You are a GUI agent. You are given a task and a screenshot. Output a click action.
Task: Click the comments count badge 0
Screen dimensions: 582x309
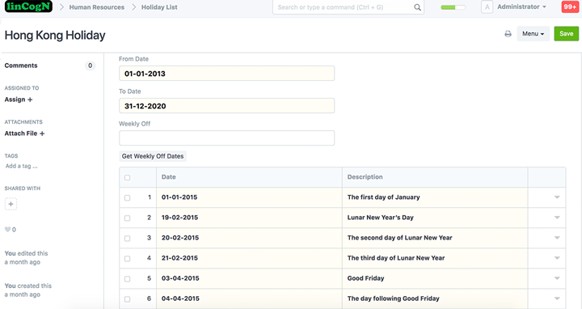point(90,66)
